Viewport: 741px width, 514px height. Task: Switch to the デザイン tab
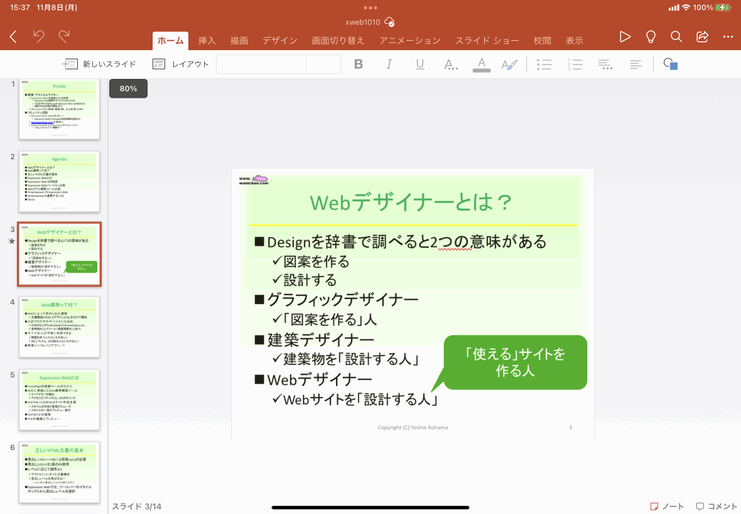click(x=280, y=41)
